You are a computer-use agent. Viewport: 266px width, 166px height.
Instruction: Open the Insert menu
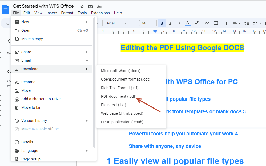pyautogui.click(x=52, y=13)
